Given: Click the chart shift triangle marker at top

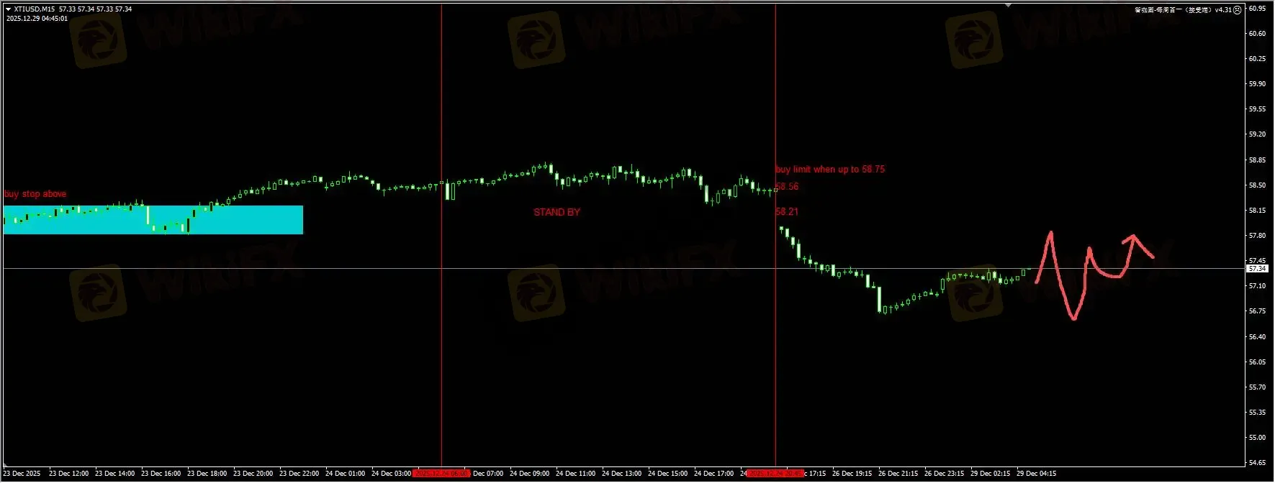Looking at the screenshot, I should (x=1009, y=6).
